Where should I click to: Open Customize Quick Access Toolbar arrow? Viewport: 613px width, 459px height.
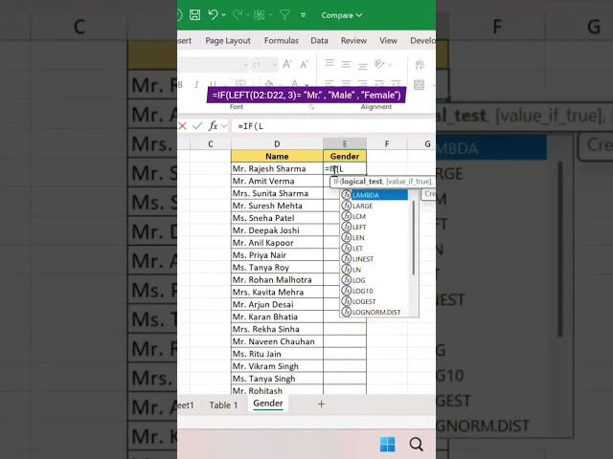tap(303, 15)
